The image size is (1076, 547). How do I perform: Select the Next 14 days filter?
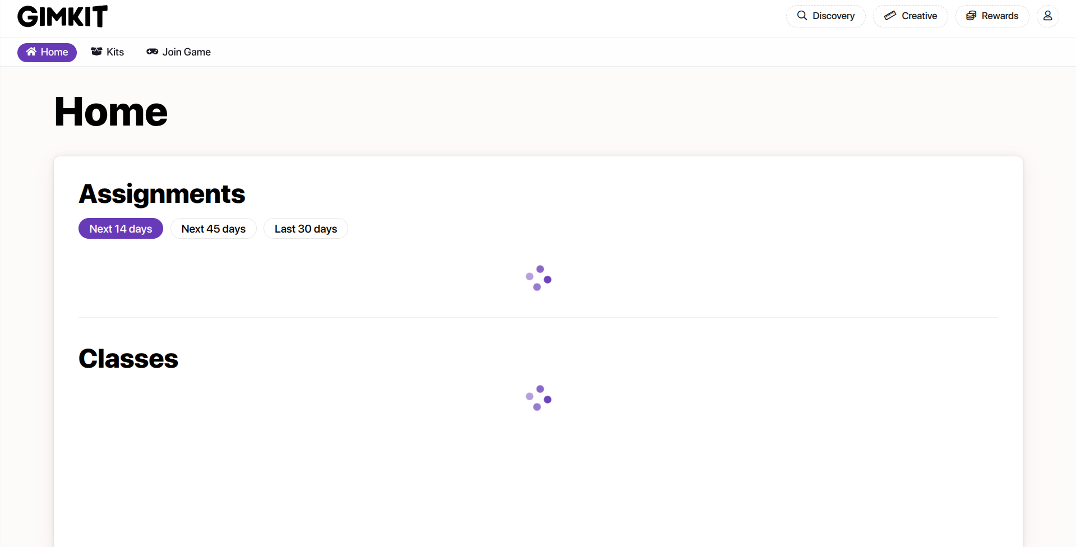pos(121,229)
